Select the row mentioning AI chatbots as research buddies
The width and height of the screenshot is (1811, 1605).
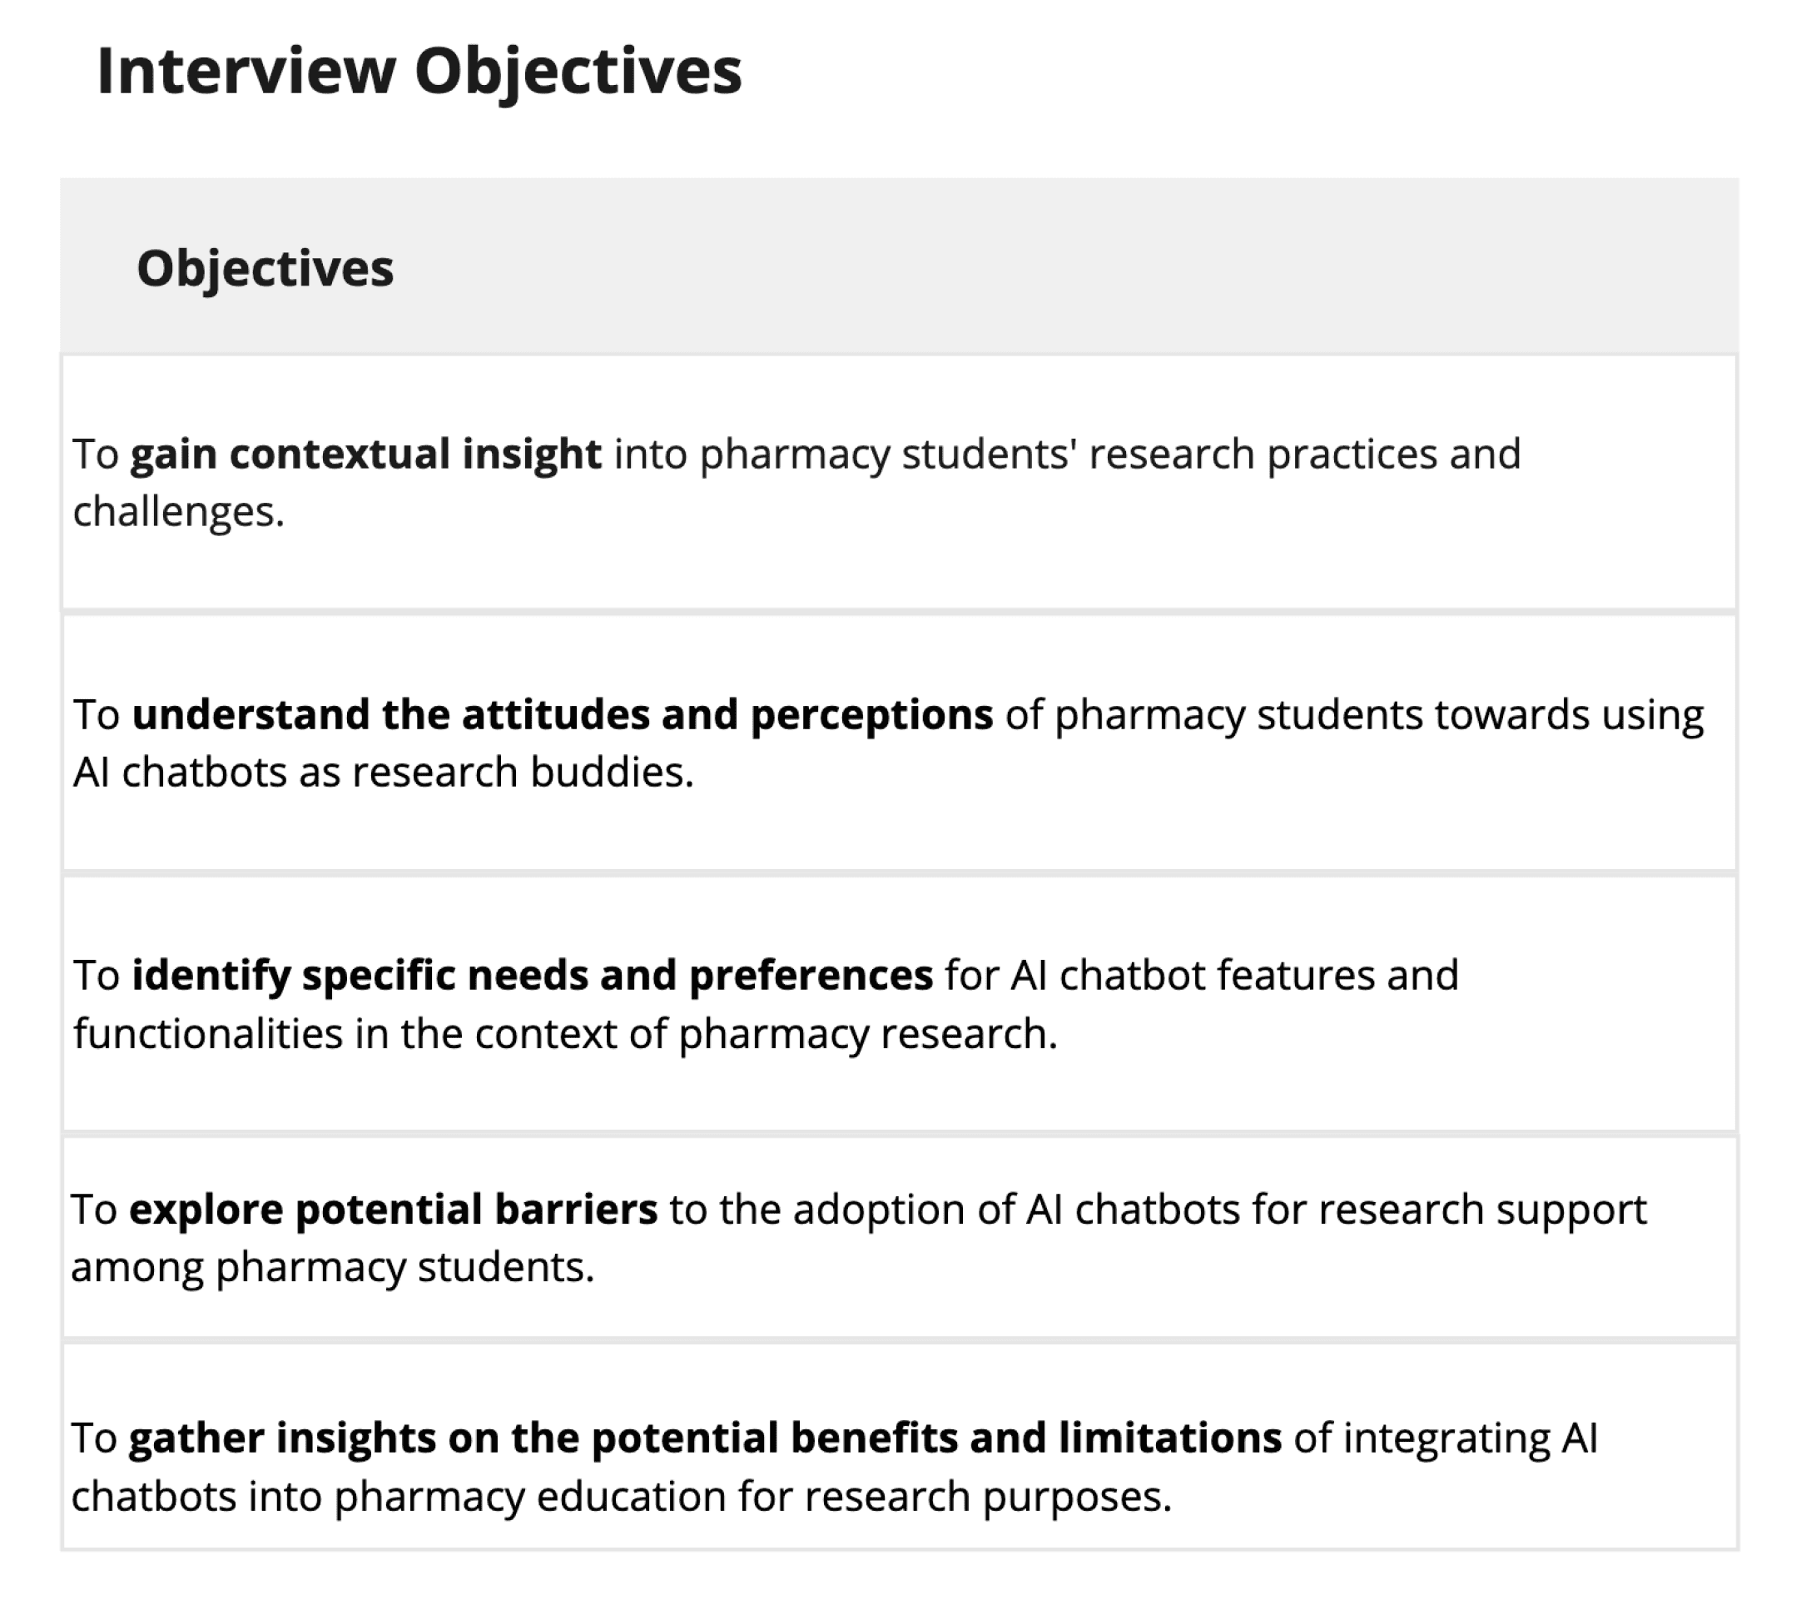coord(900,743)
